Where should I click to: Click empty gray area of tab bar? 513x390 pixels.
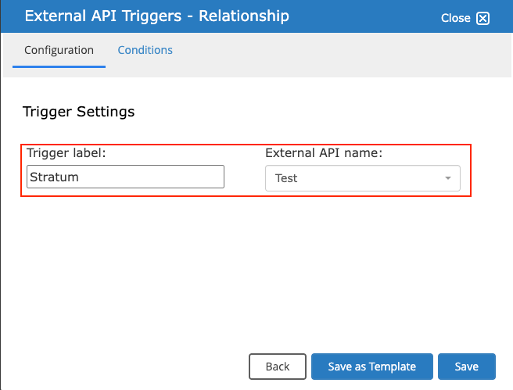[327, 55]
